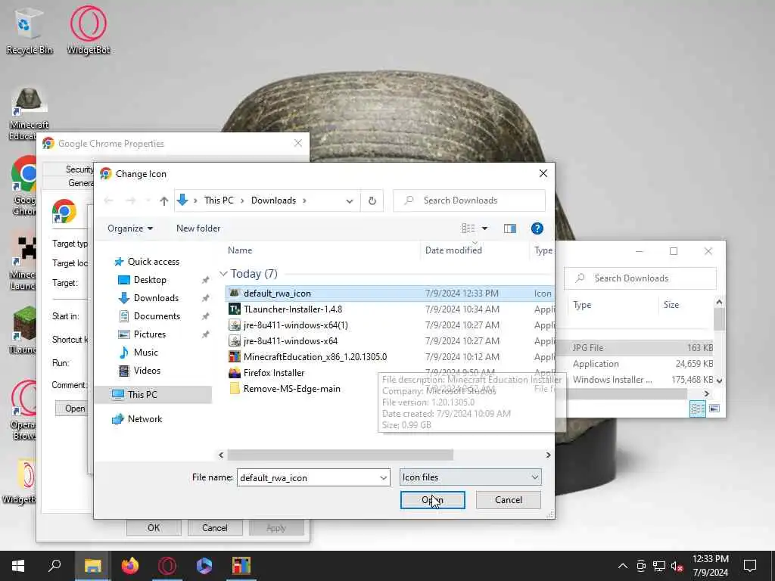Collapse the Today (7) group
Screen dimensions: 775x581
coord(223,274)
